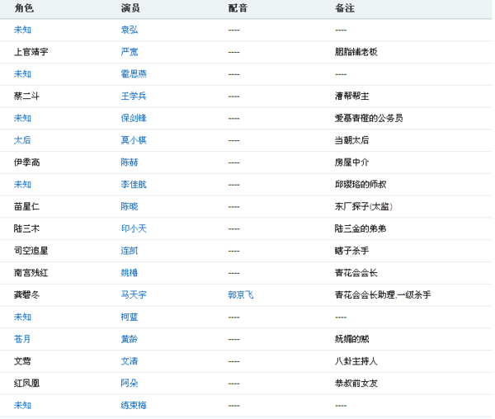Click voice actor link 郭京飞
Screen dimensions: 495x419
click(x=241, y=294)
